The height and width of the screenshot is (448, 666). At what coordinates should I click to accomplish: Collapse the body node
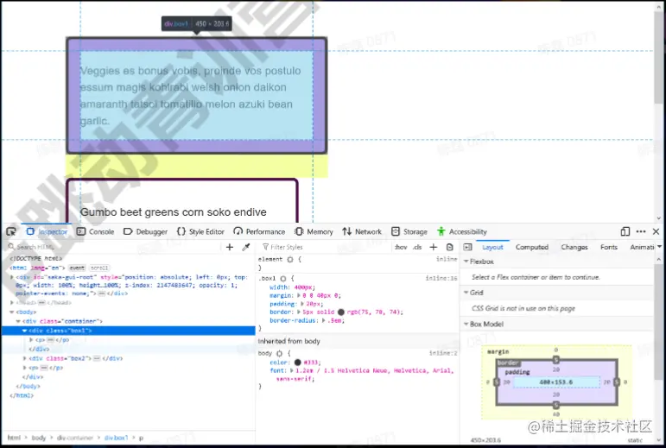click(12, 312)
